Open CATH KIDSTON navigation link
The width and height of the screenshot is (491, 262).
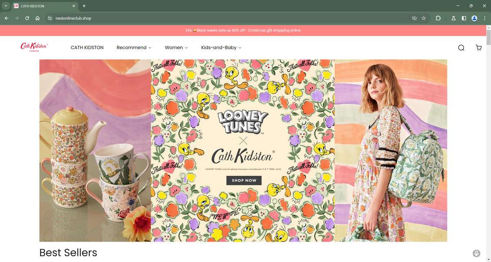pyautogui.click(x=87, y=47)
